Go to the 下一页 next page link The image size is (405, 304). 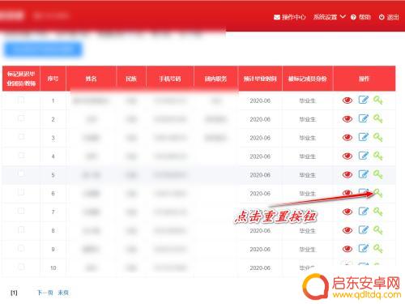point(45,293)
